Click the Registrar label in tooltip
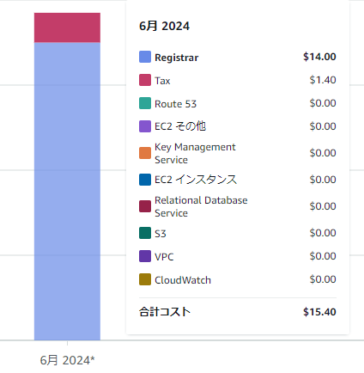Screen dimensions: 364x373 pyautogui.click(x=177, y=58)
